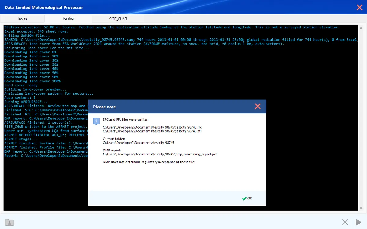The height and width of the screenshot is (229, 367).
Task: Click the "Auto sectors: 1" log line
Action: click(20, 98)
